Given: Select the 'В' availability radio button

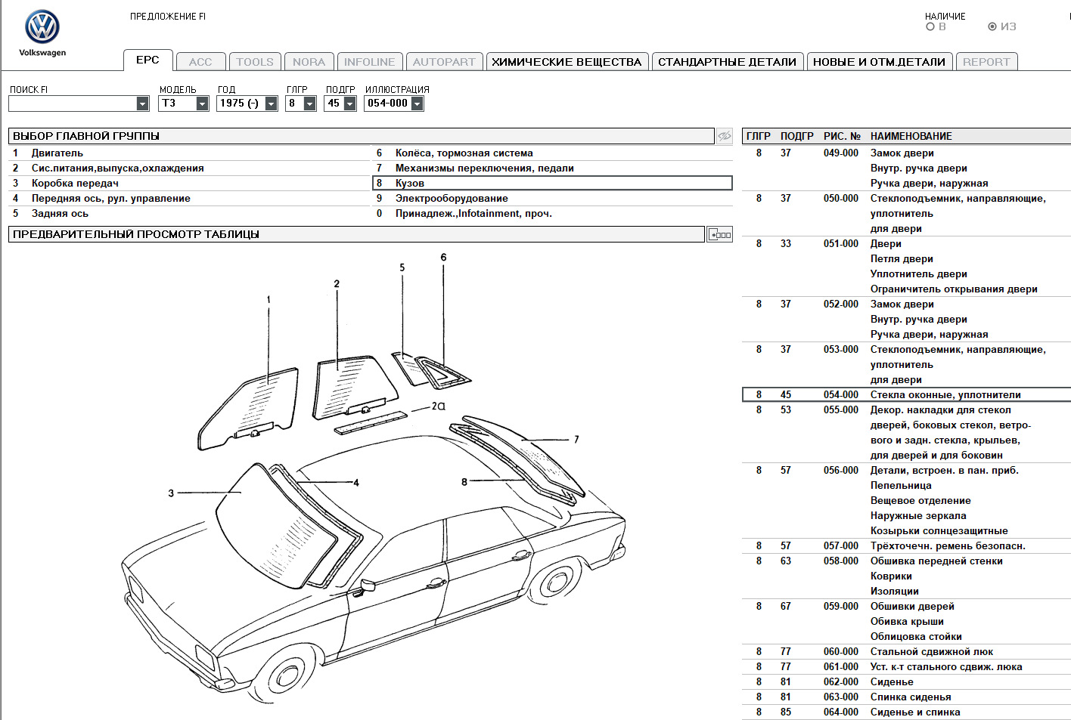Looking at the screenshot, I should tap(930, 26).
